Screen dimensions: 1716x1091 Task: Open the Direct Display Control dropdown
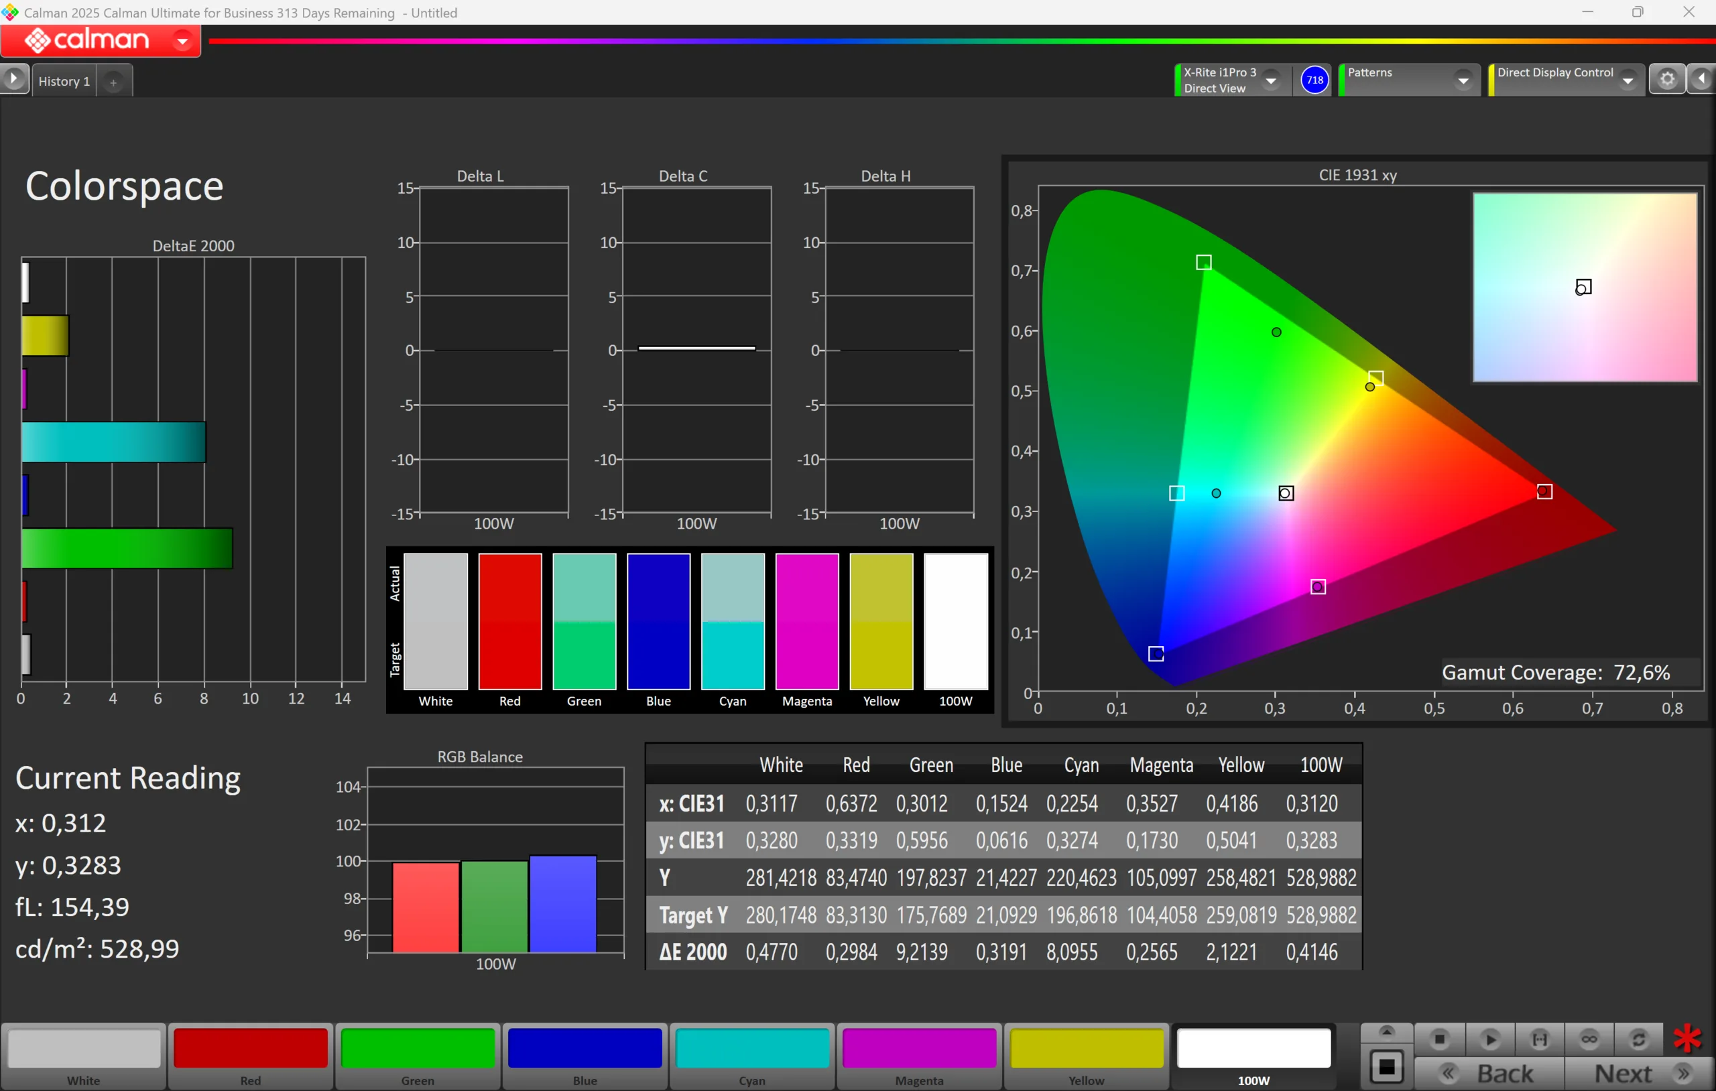pos(1627,80)
